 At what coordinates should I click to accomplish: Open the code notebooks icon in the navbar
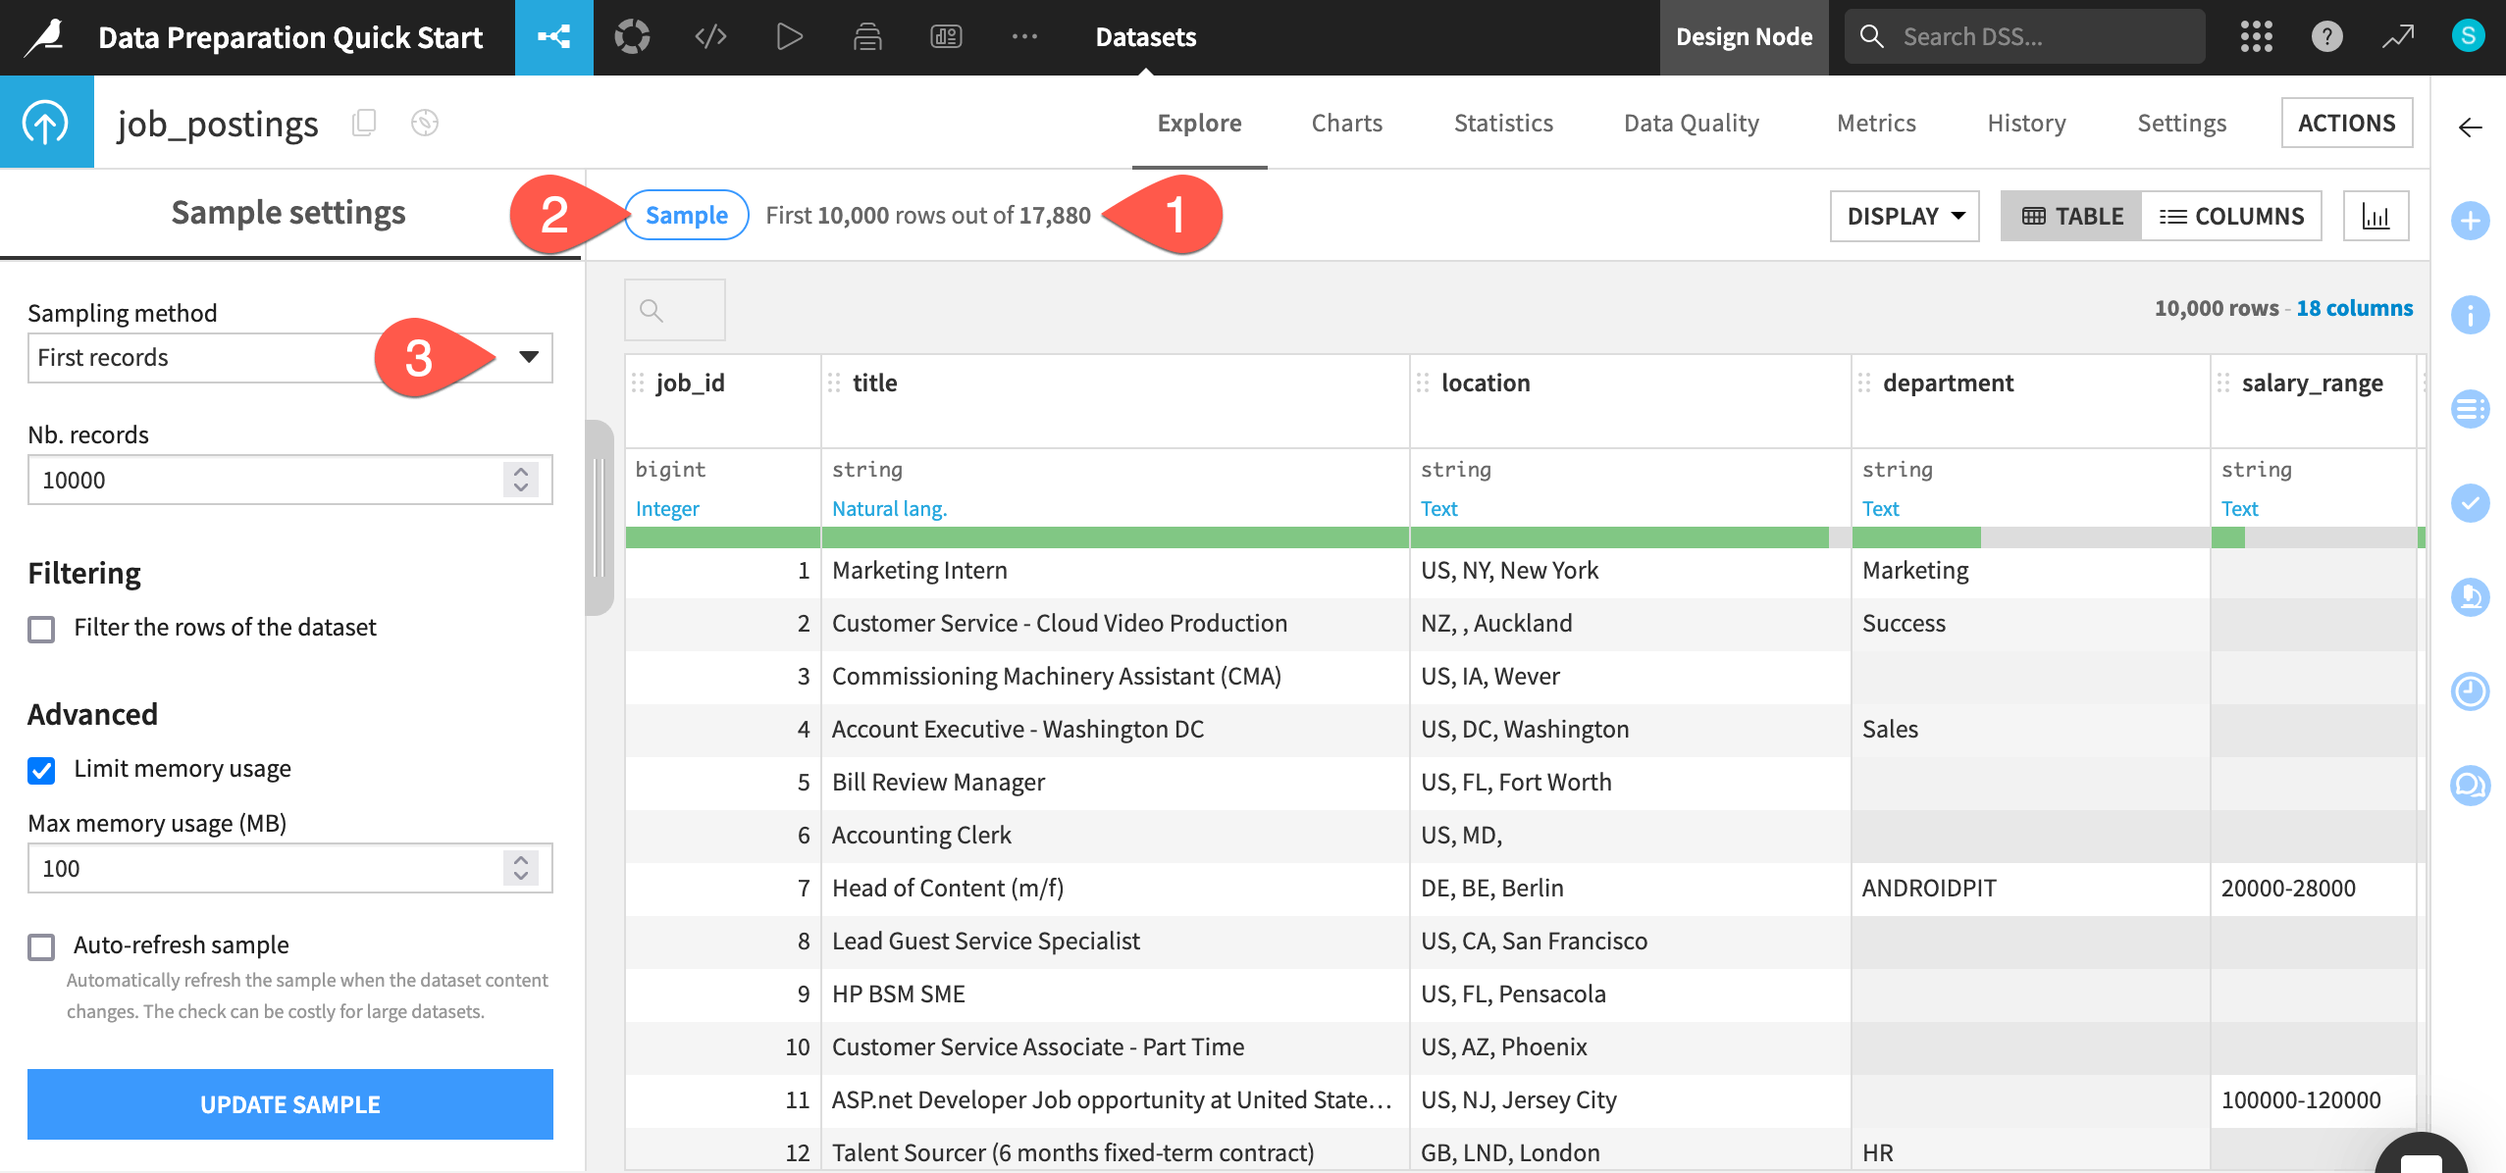coord(709,37)
